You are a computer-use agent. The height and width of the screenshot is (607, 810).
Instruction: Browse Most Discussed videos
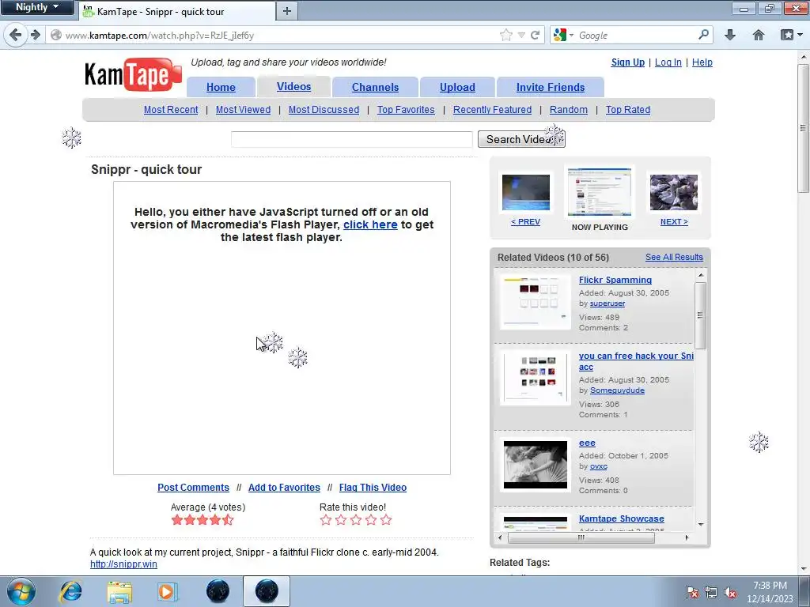click(x=324, y=109)
